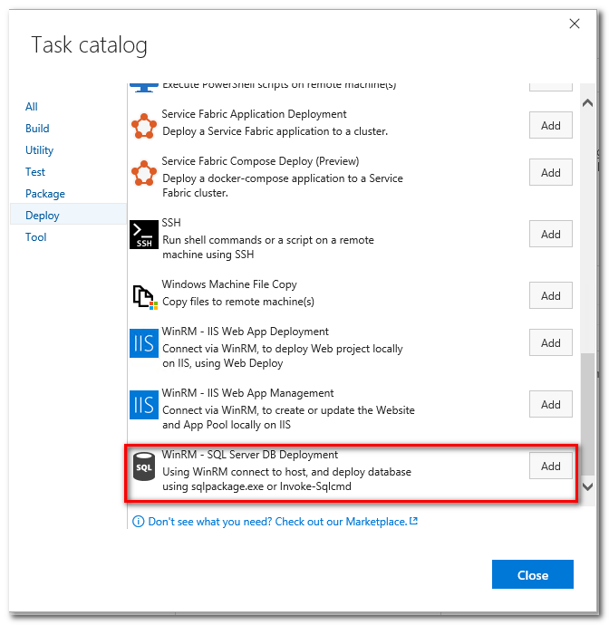This screenshot has height=625, width=609.
Task: Open the Package category
Action: tap(45, 194)
